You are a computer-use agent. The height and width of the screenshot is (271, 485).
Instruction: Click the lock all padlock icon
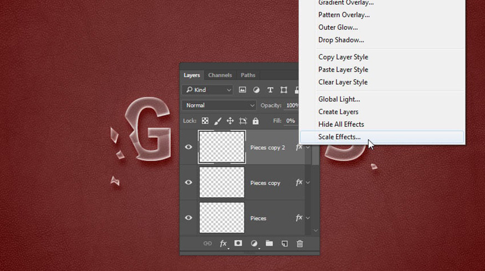[x=256, y=121]
